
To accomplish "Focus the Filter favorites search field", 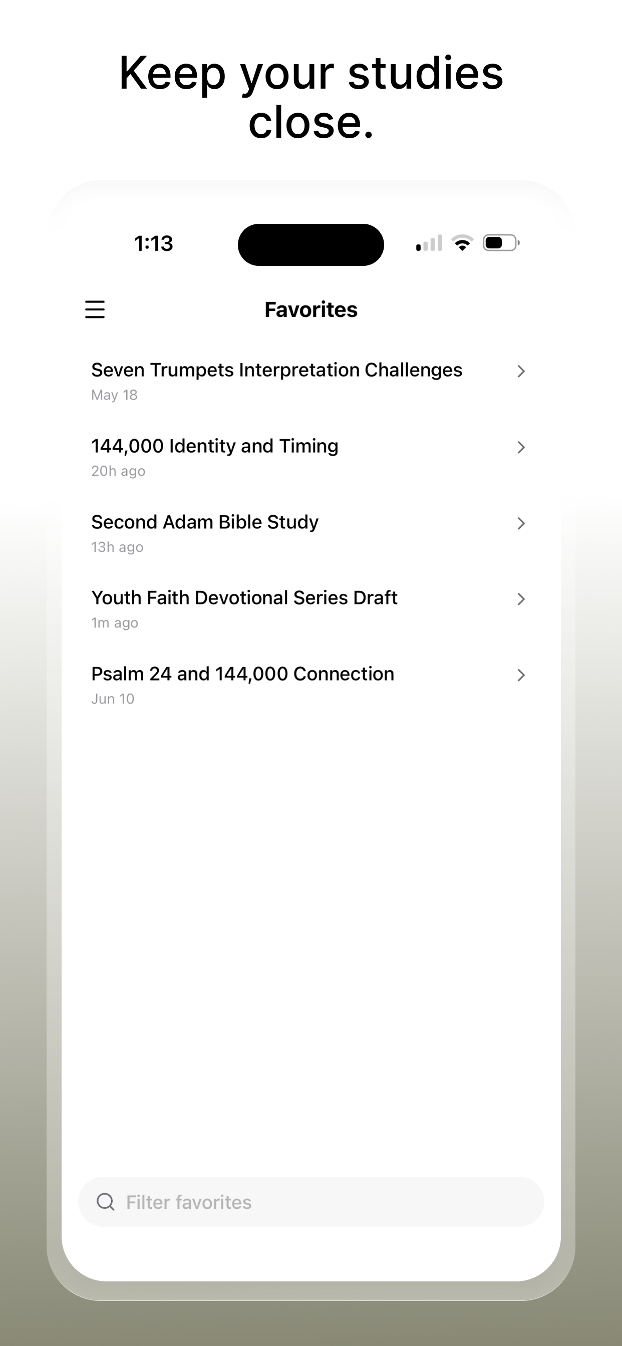I will click(311, 1202).
